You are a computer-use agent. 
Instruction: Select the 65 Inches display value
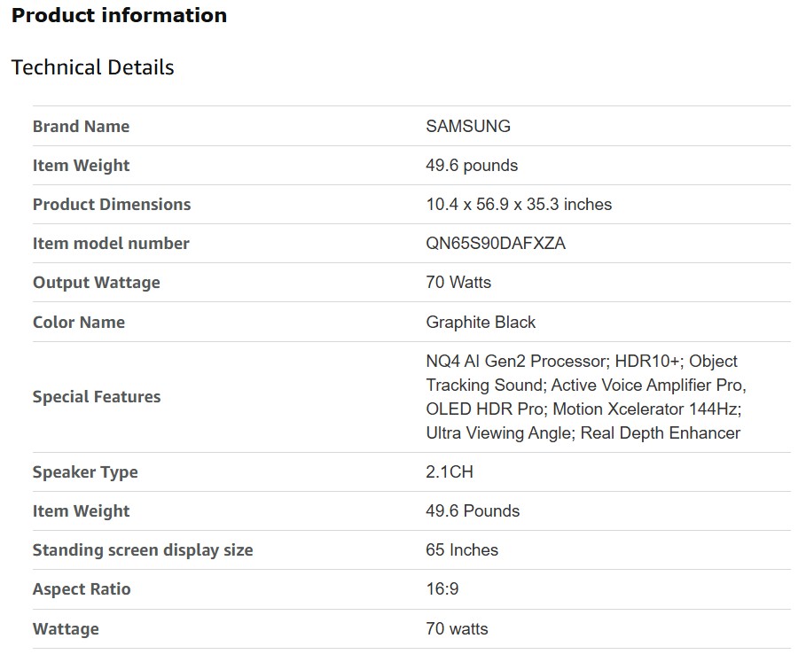click(x=461, y=550)
